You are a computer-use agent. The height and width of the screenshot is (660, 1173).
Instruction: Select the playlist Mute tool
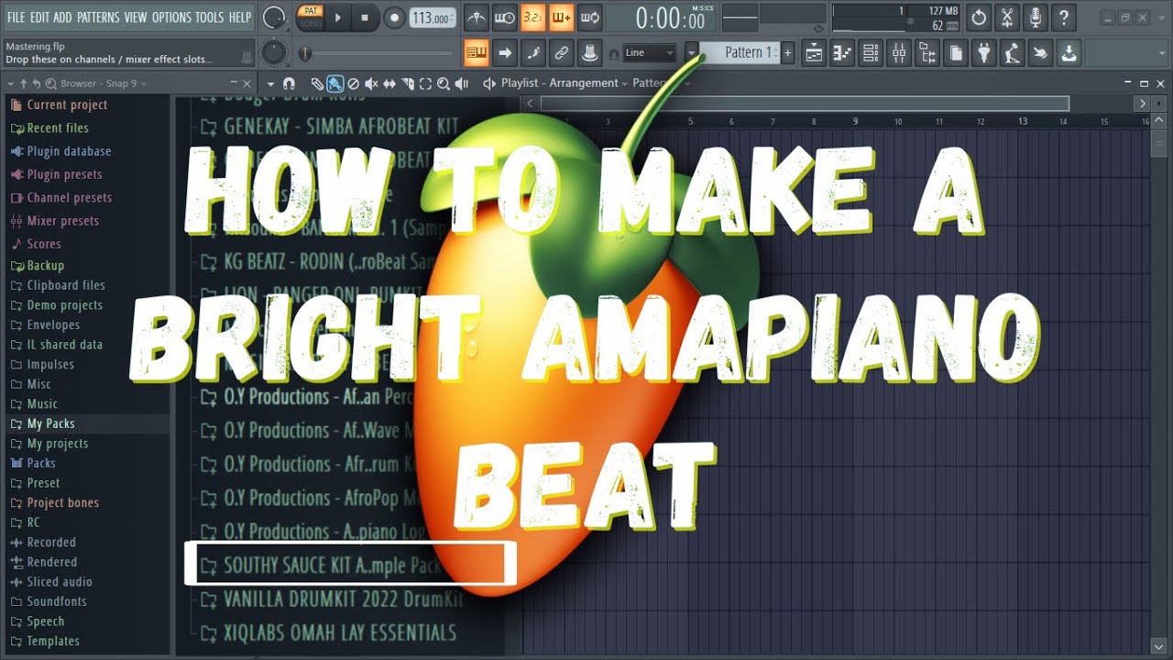click(371, 83)
